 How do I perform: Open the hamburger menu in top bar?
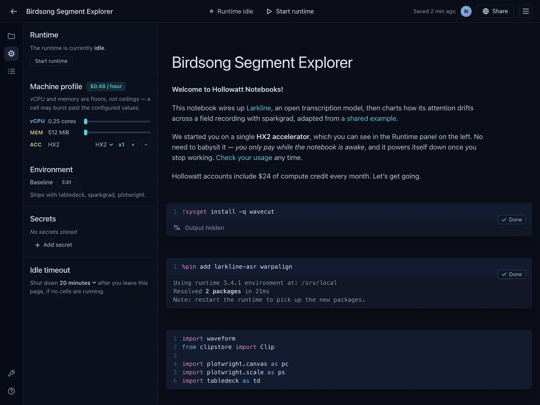525,11
